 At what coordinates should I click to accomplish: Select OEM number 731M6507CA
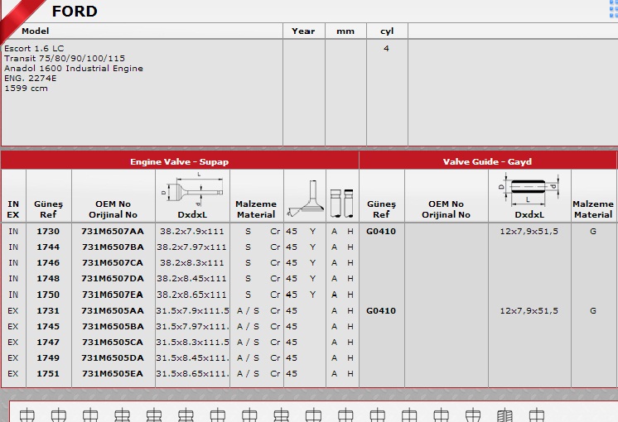click(x=113, y=263)
